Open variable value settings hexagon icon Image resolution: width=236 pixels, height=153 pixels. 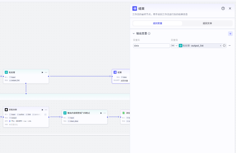(x=224, y=46)
